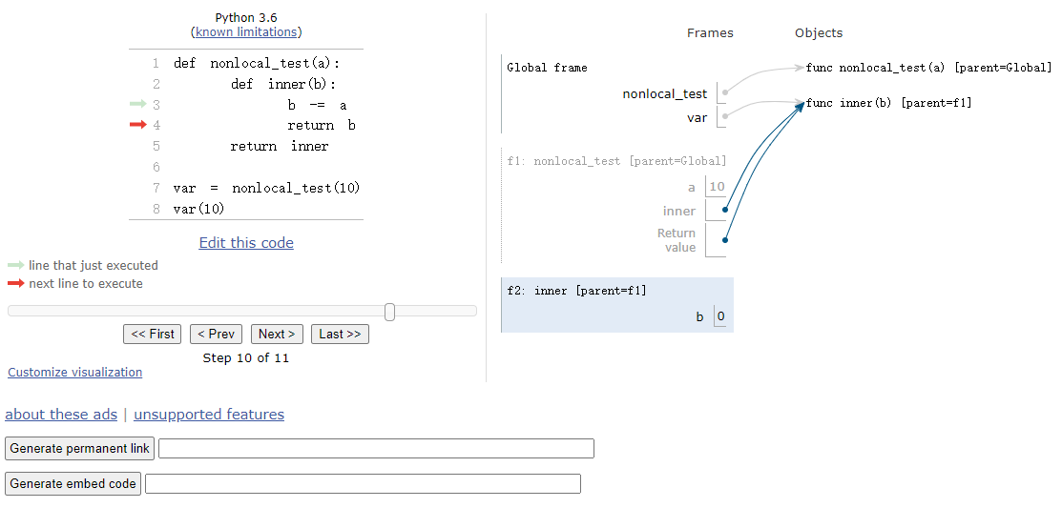
Task: Jump to the last step
Action: point(340,335)
